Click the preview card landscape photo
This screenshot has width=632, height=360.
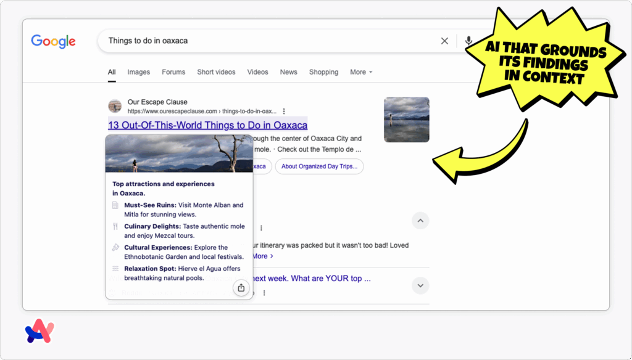(179, 153)
